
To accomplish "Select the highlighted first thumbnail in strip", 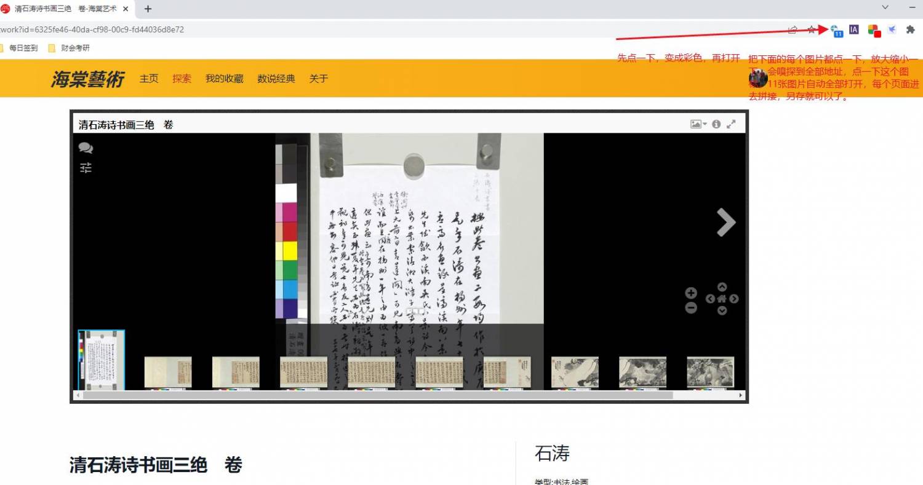I will pos(101,360).
